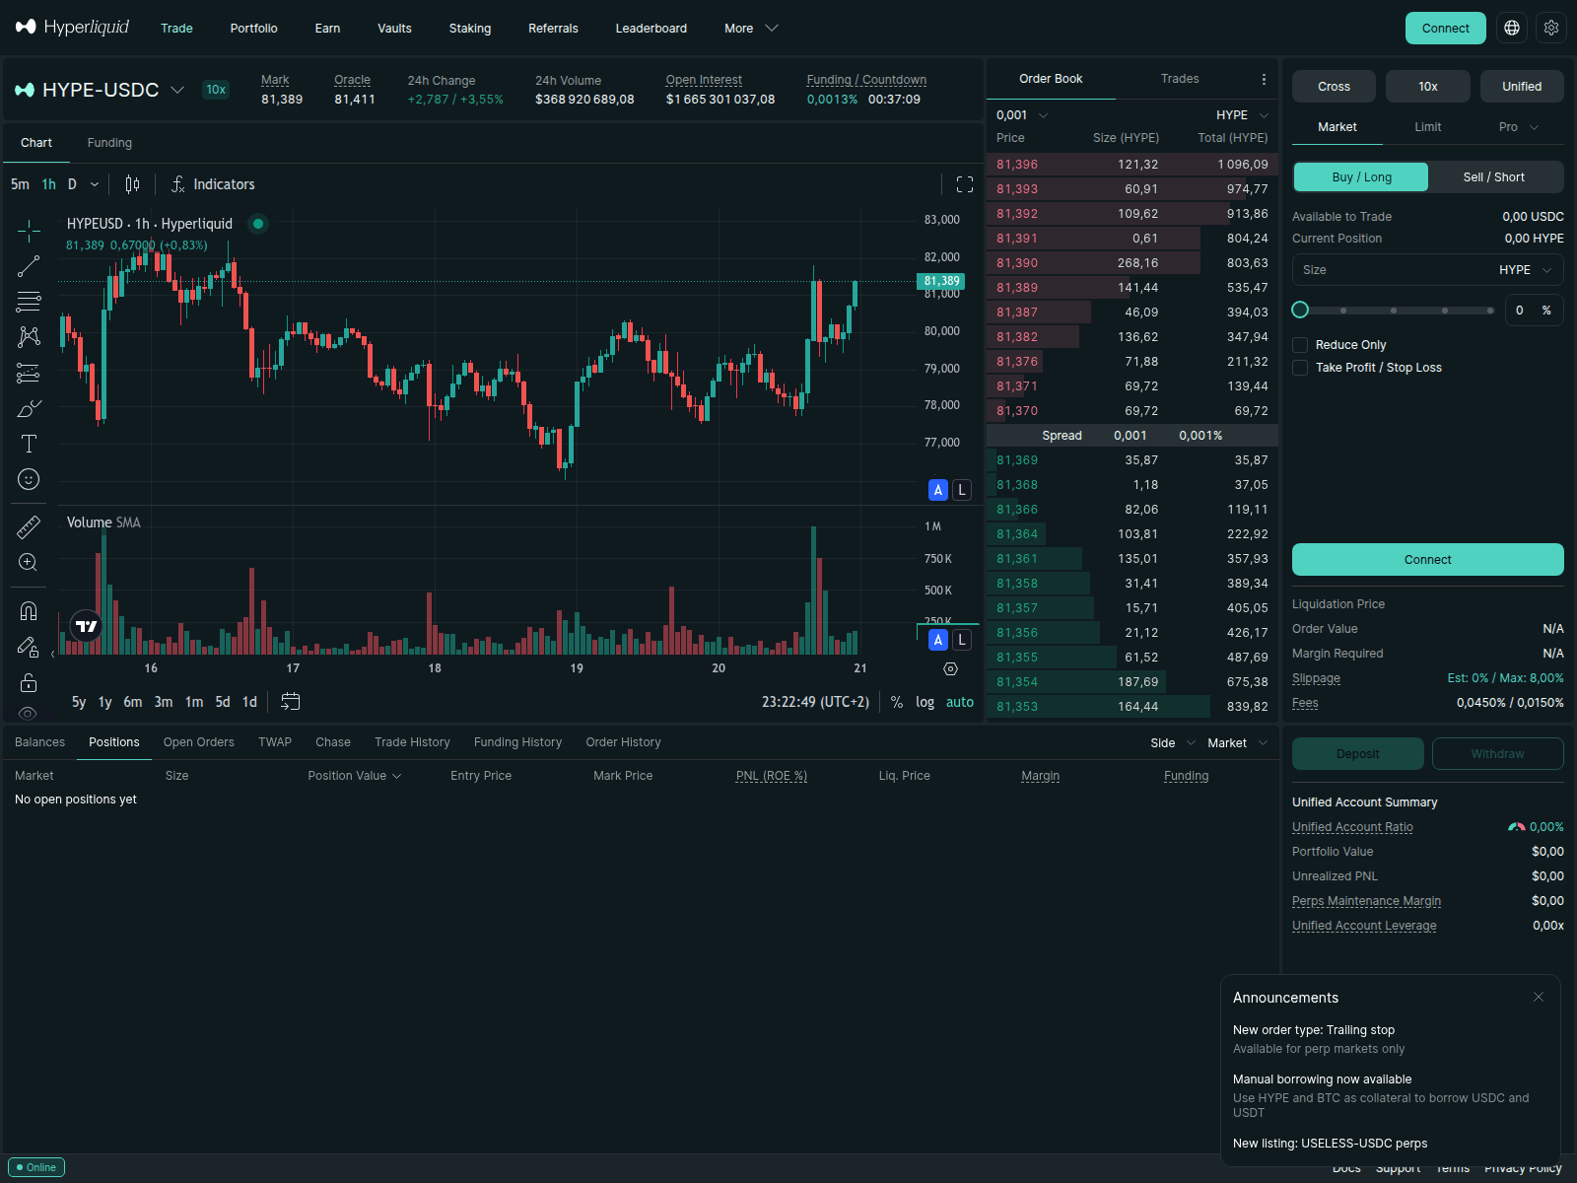Toggle percent scale on chart

[x=897, y=702]
